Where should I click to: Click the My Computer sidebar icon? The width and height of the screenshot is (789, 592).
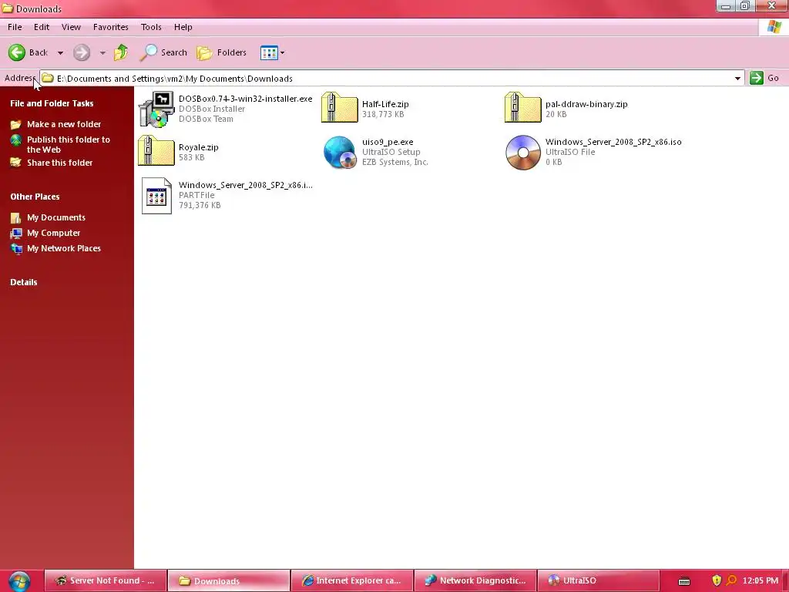click(16, 233)
